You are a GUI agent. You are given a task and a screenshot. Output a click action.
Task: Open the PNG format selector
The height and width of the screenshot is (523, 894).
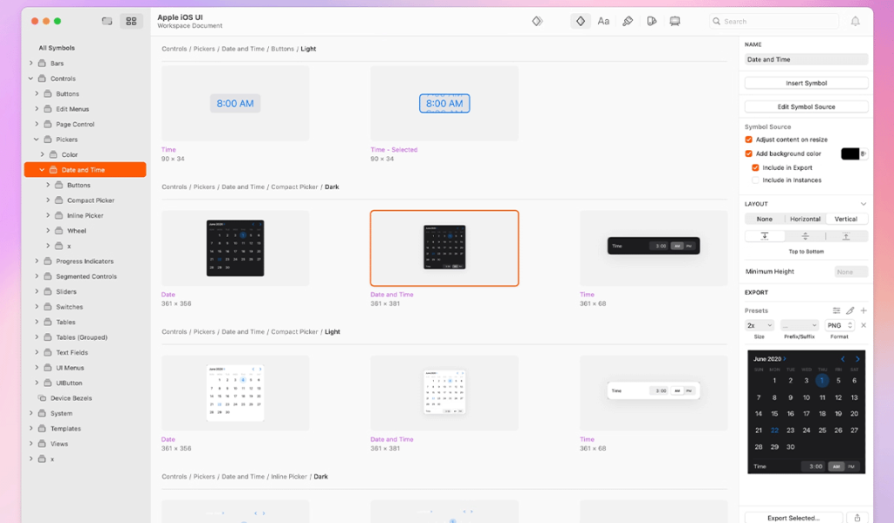pyautogui.click(x=839, y=325)
